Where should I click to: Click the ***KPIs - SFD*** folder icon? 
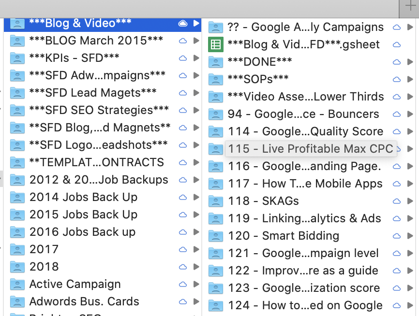[x=17, y=58]
